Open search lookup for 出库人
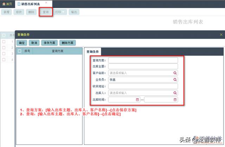This screenshot has width=225, height=147. (175, 93)
